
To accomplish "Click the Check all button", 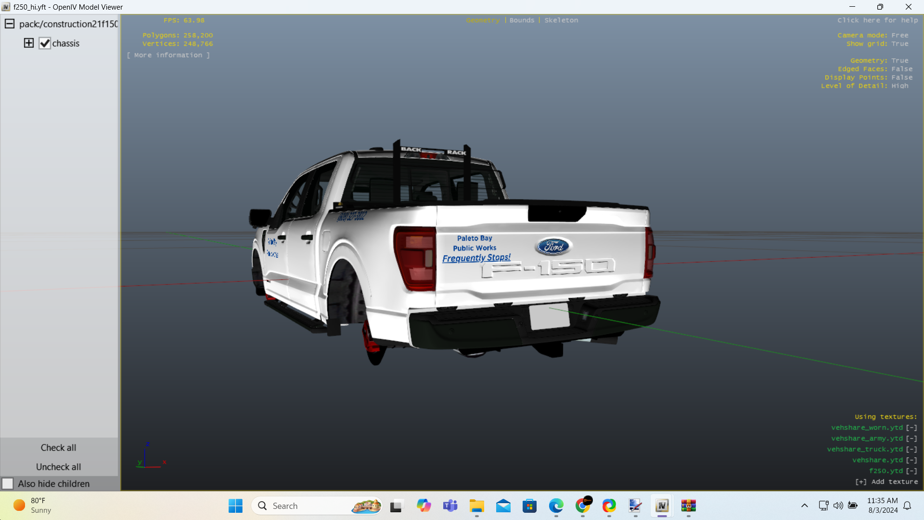I will 58,448.
